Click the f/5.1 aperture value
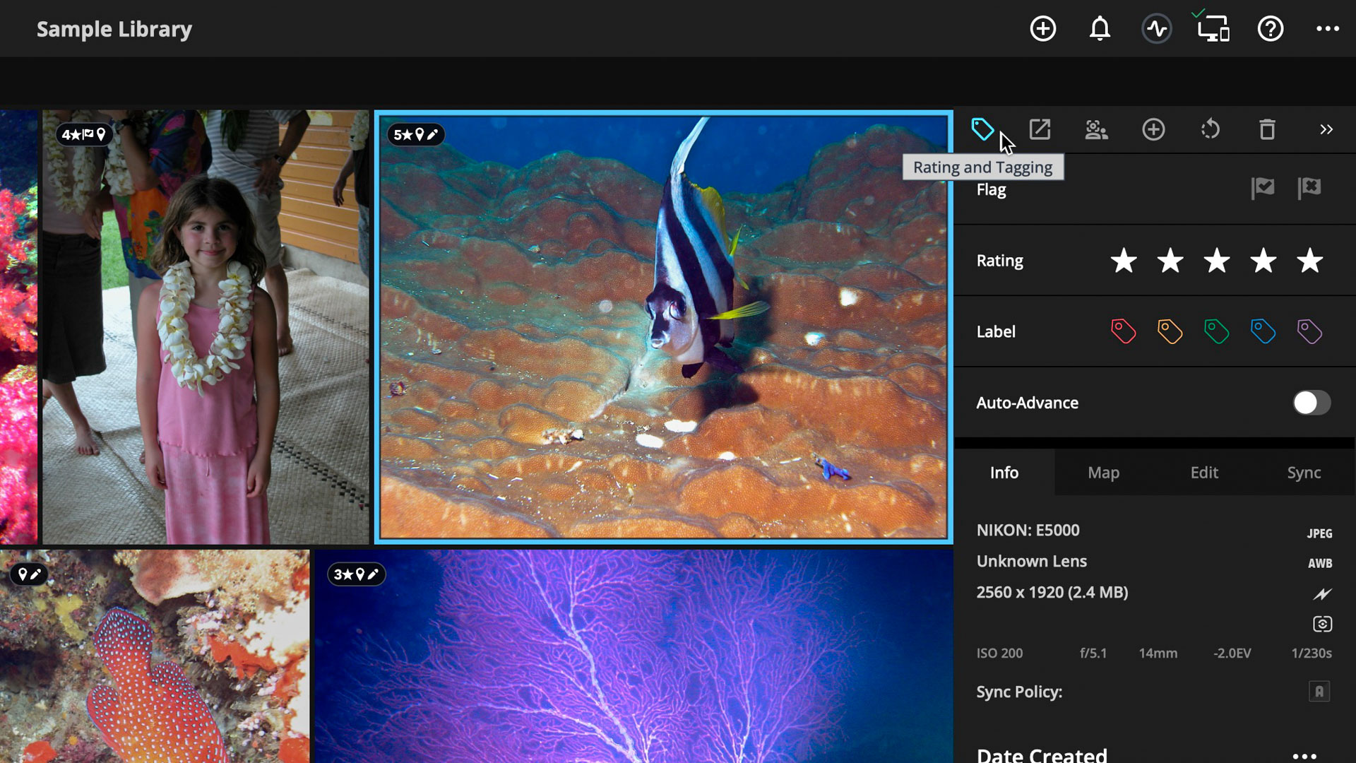The image size is (1356, 763). [1093, 653]
